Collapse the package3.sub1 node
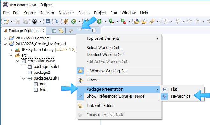Image resolution: width=210 pixels, height=125 pixels. (23, 79)
